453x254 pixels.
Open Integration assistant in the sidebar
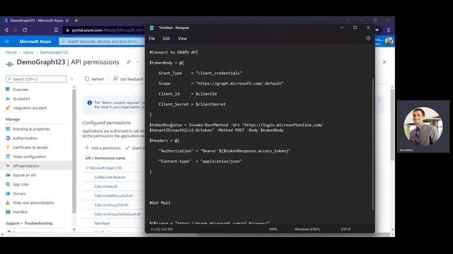pos(30,108)
